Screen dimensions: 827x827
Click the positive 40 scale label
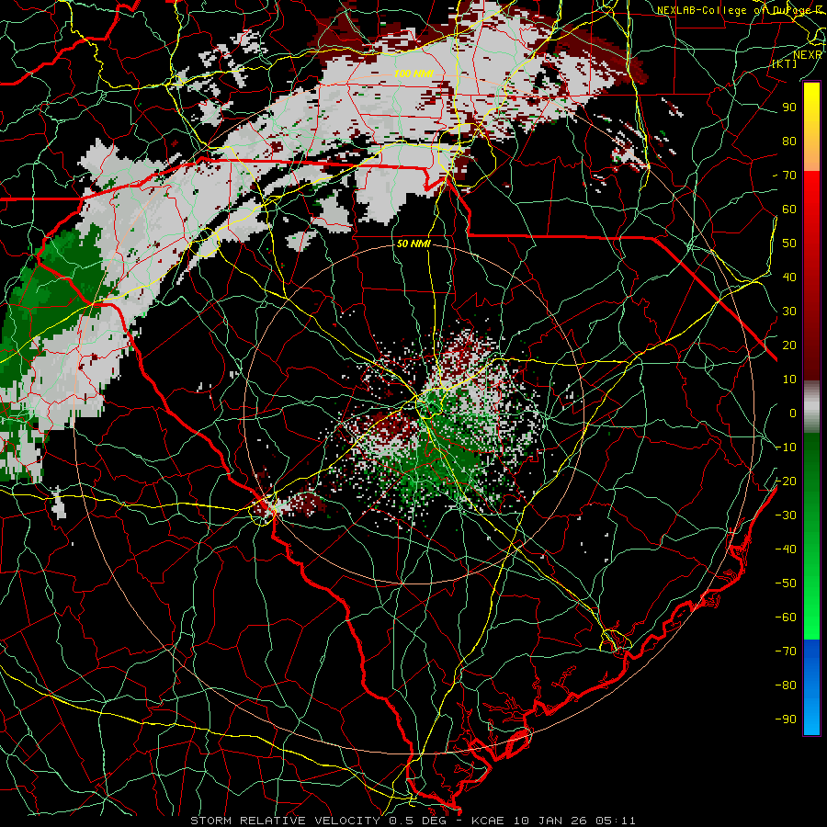pyautogui.click(x=789, y=277)
